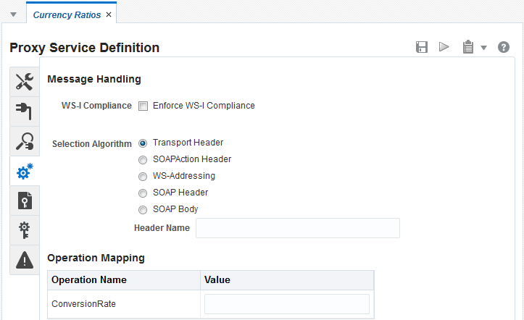The image size is (524, 320).
Task: Open the Transport Details tab with magnifier plug icon
Action: [x=25, y=141]
